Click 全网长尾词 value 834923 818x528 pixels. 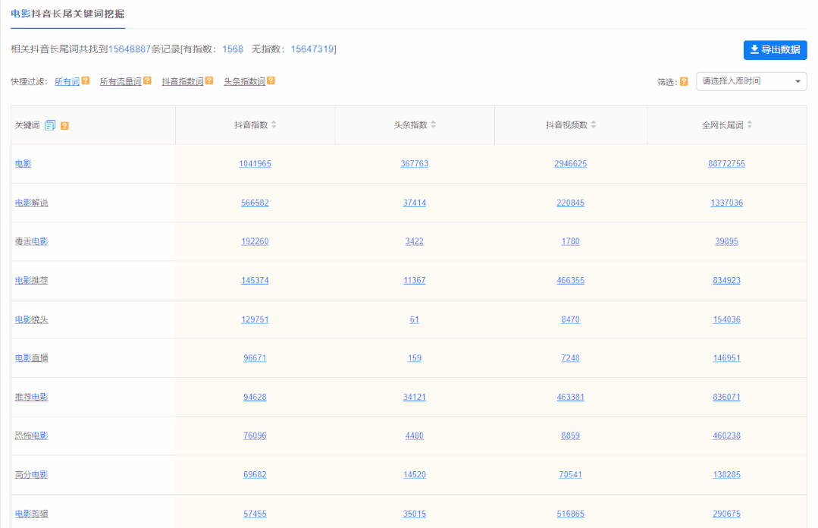(x=726, y=281)
